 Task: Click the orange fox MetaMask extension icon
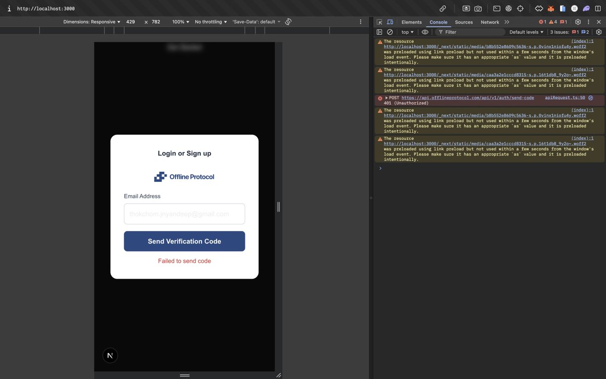click(x=551, y=9)
